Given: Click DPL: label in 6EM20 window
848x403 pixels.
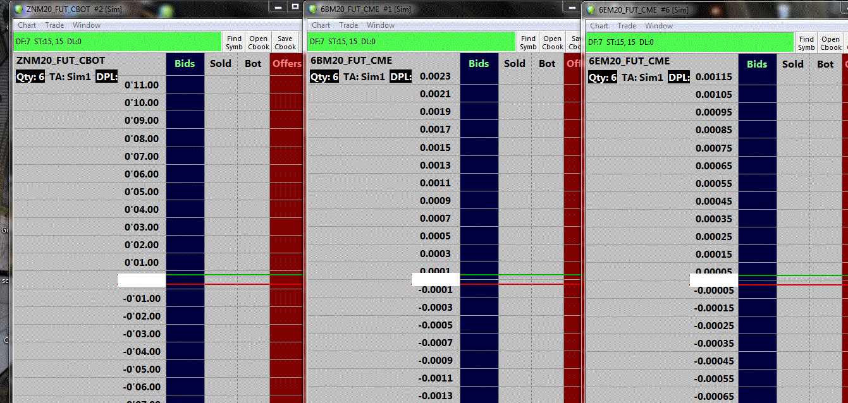Looking at the screenshot, I should [x=679, y=78].
